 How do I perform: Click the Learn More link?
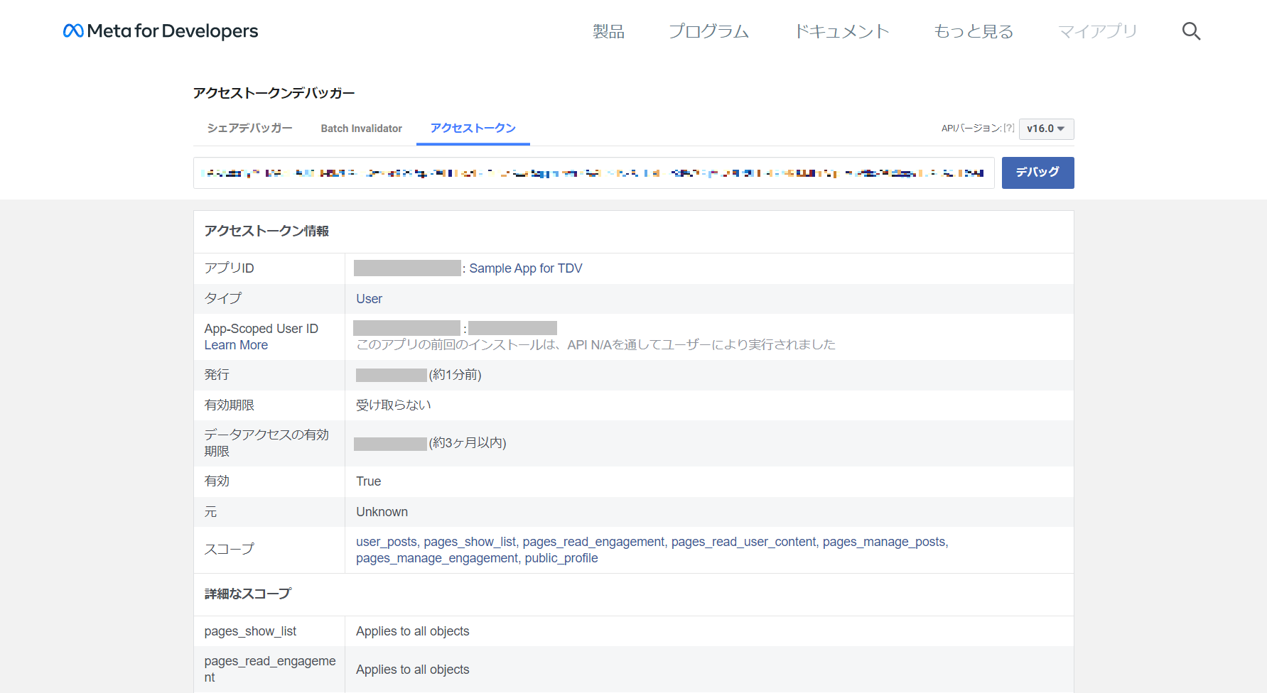coord(236,345)
